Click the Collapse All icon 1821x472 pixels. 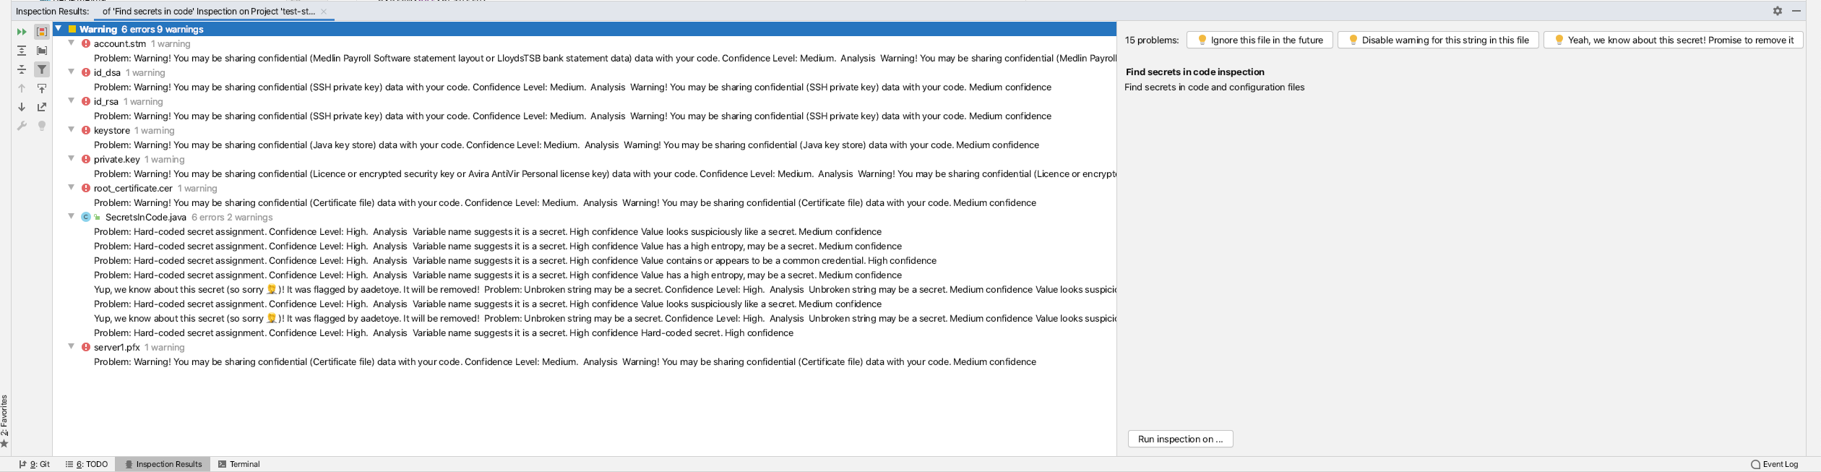[x=22, y=69]
